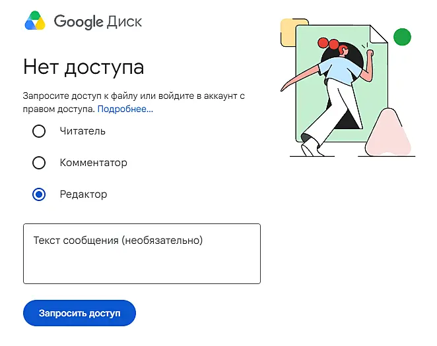Click the folded corner of the document illustration
Image resolution: width=437 pixels, height=346 pixels.
(x=378, y=34)
